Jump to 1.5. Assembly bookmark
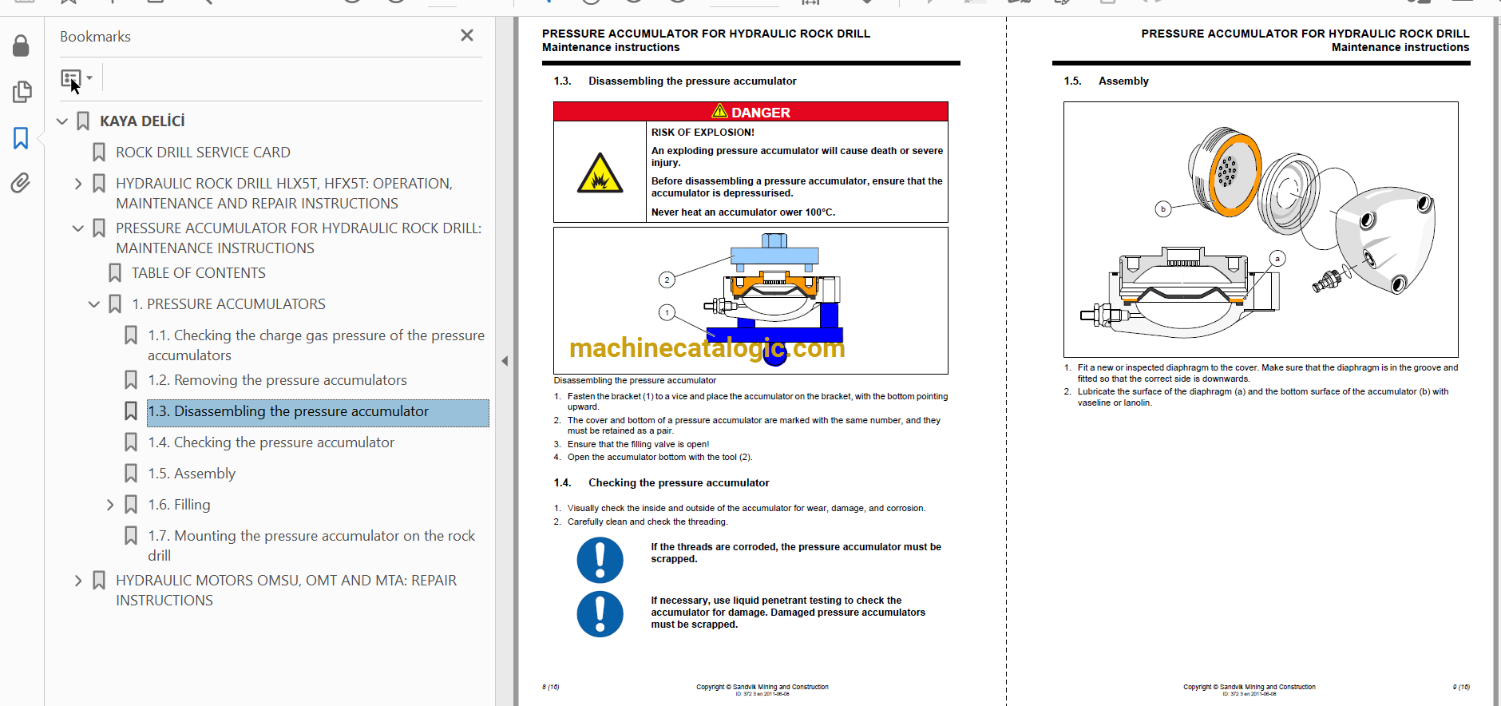 point(192,474)
